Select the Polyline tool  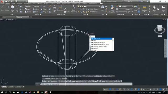click(7, 8)
